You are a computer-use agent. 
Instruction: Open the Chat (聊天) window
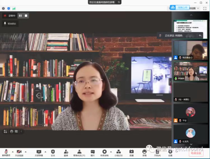pyautogui.click(x=93, y=152)
